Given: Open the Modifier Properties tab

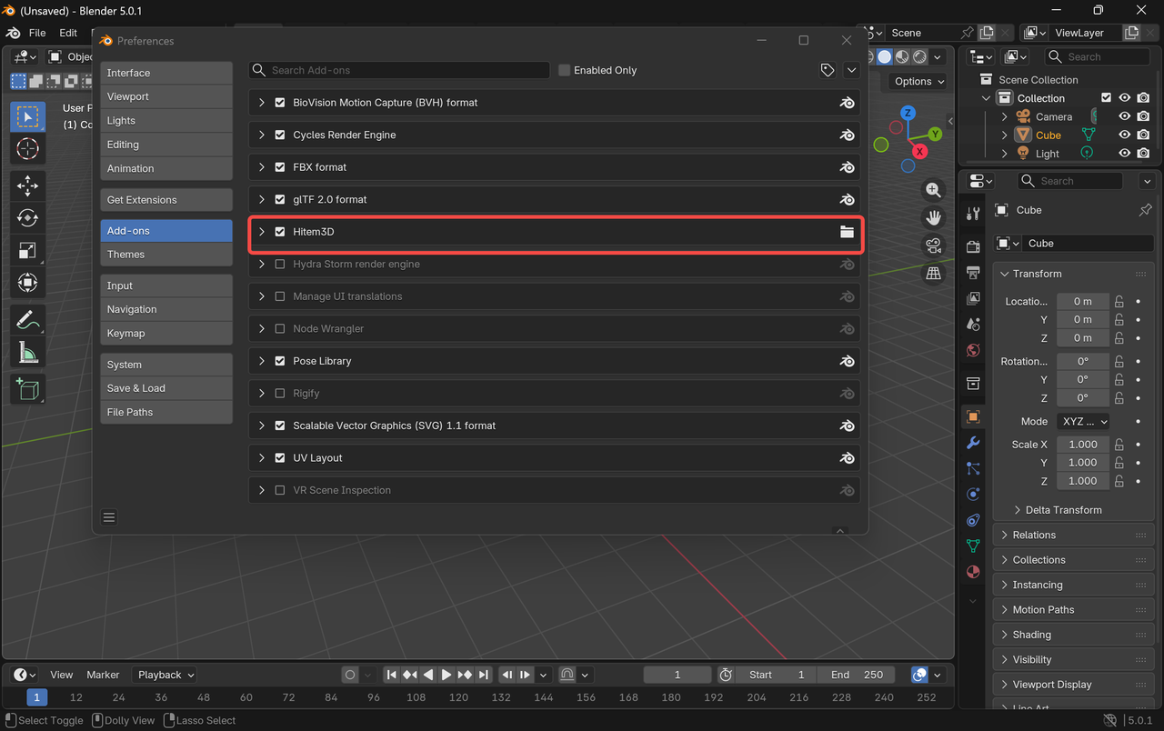Looking at the screenshot, I should click(x=972, y=442).
